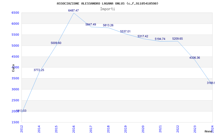Click the 2023 x-axis year label
Viewport: 215px width, 134px height.
(x=195, y=129)
